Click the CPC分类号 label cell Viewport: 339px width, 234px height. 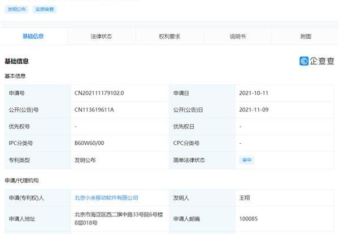202,143
